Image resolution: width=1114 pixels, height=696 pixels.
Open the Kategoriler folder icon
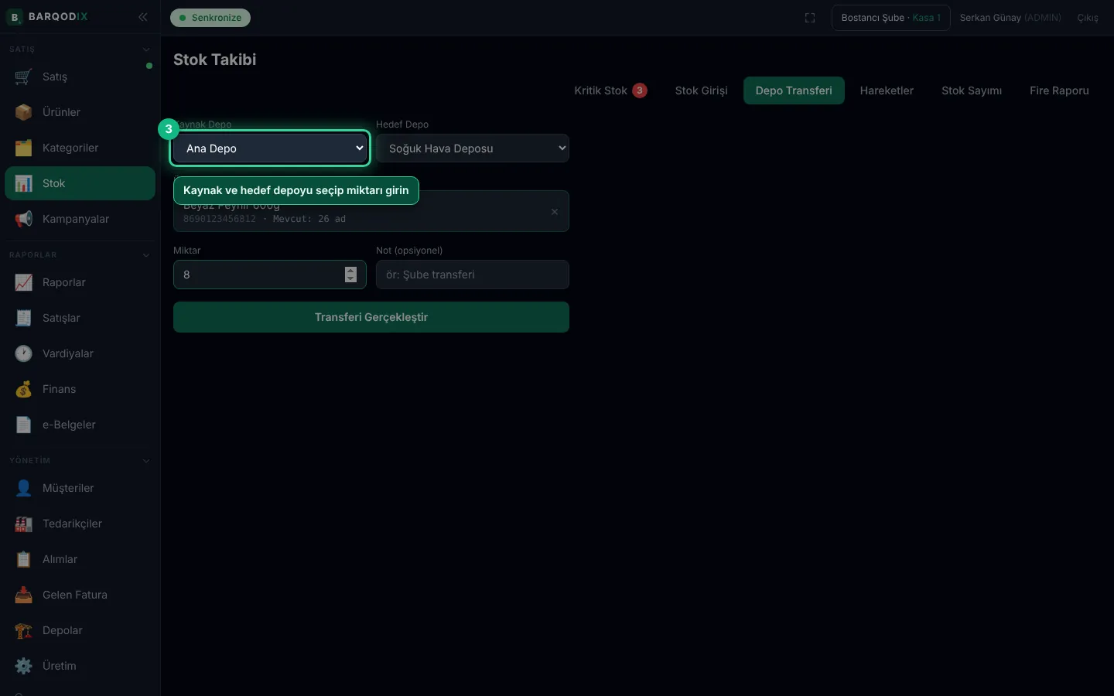pos(23,148)
